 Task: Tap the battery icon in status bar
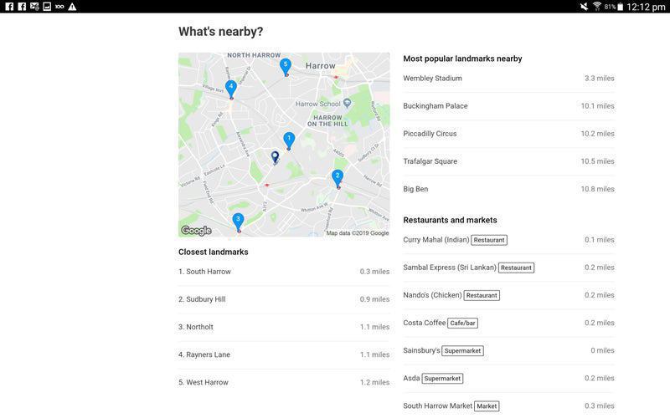click(620, 7)
